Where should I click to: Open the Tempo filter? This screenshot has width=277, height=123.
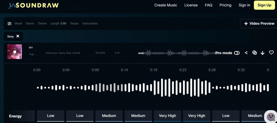(x=74, y=23)
